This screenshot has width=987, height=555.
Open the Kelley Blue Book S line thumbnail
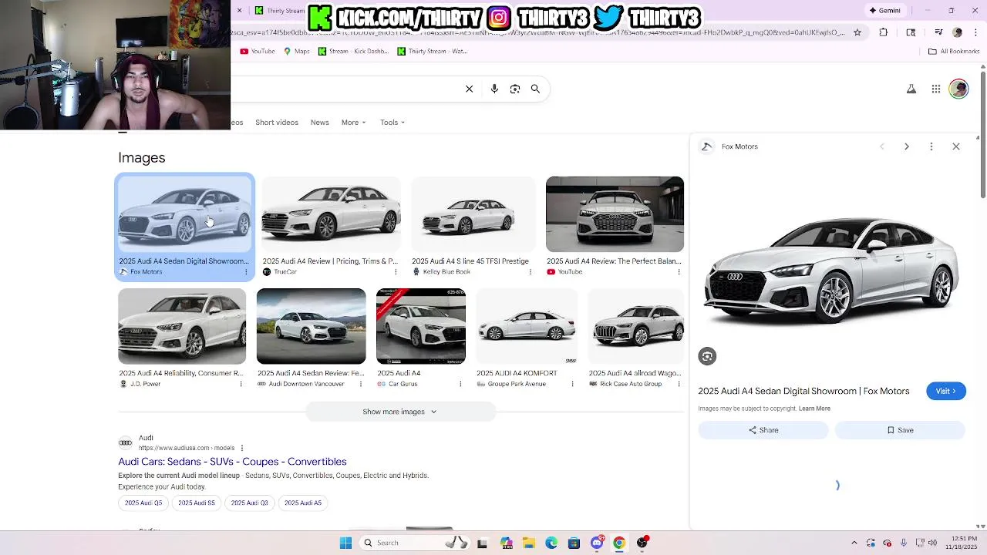click(473, 214)
